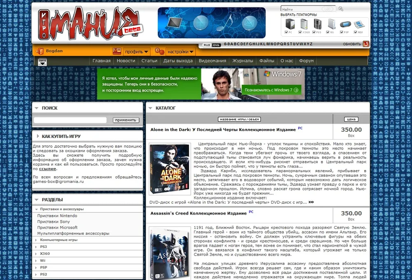Click the Nintendo DS handheld icon
412x280 pixels.
(x=359, y=24)
